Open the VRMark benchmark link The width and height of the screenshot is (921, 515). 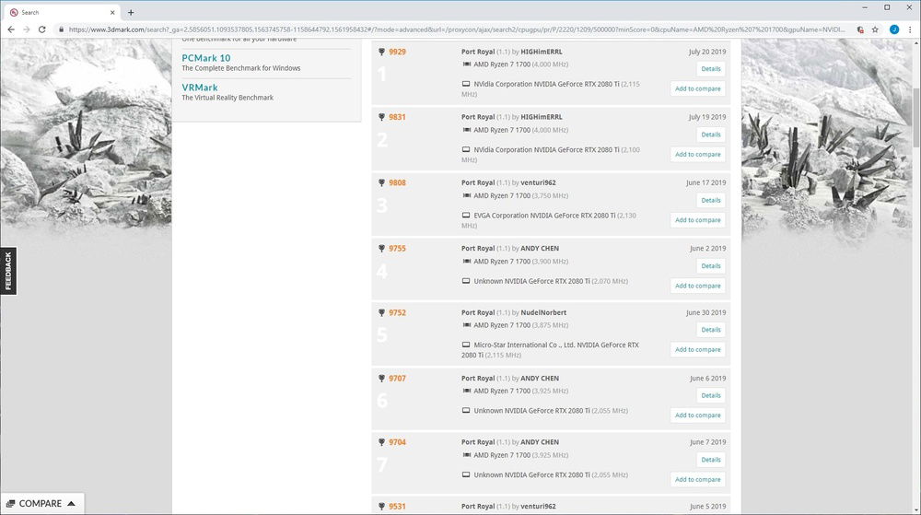tap(200, 88)
